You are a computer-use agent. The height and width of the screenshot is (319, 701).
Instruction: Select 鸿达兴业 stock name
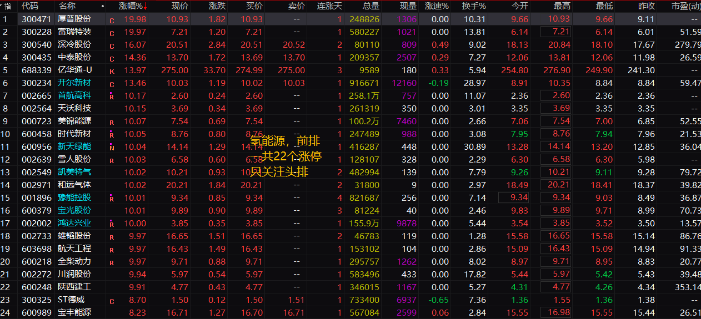[x=74, y=223]
